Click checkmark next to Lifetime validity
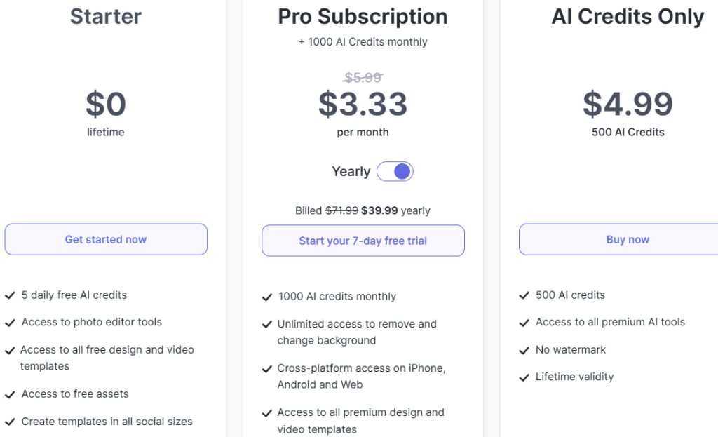This screenshot has height=437, width=718. point(524,377)
